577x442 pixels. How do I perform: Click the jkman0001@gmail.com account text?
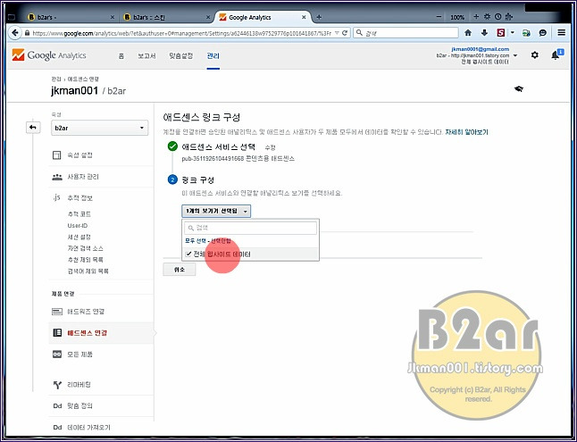coord(481,49)
